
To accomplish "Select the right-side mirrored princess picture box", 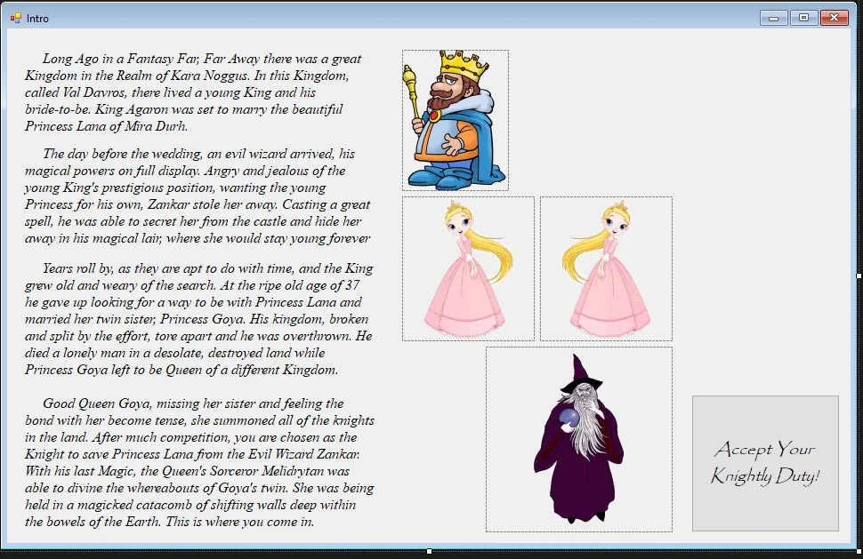I will coord(606,268).
